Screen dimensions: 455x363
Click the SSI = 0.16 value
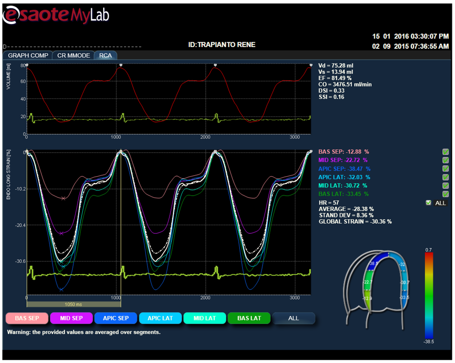[331, 97]
